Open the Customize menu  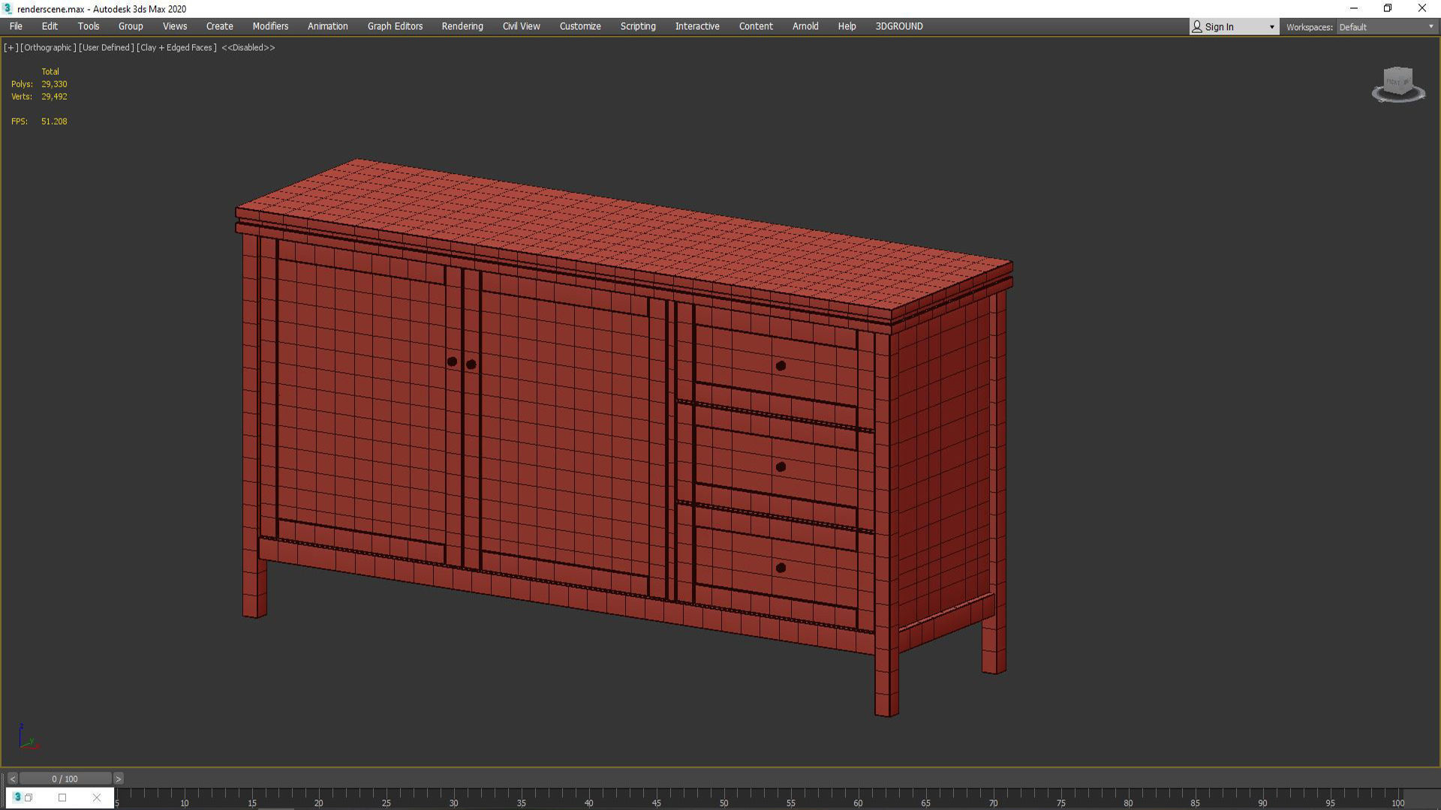580,26
